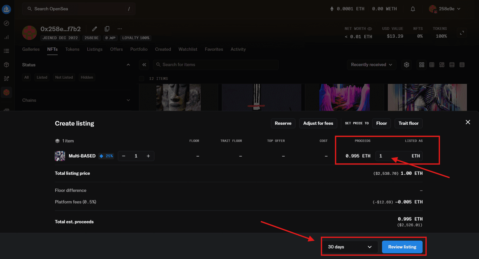Click the Multi-BASED item thumbnail
The image size is (479, 259).
(x=60, y=156)
